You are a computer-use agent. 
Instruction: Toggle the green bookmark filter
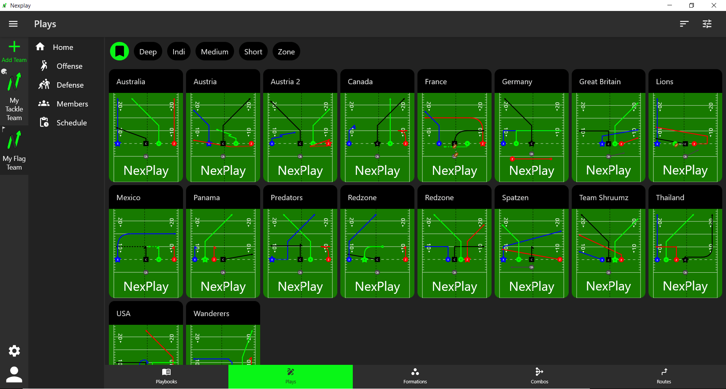pos(119,51)
